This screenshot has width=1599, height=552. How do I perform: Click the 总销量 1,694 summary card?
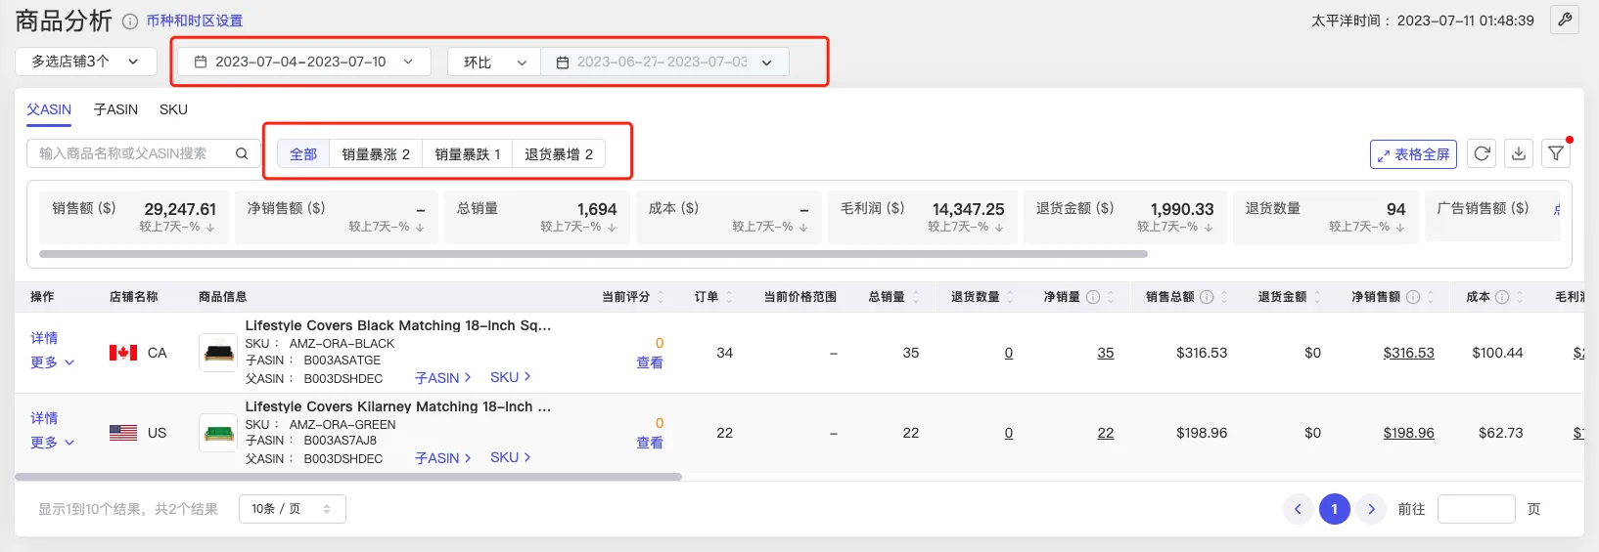[x=536, y=217]
